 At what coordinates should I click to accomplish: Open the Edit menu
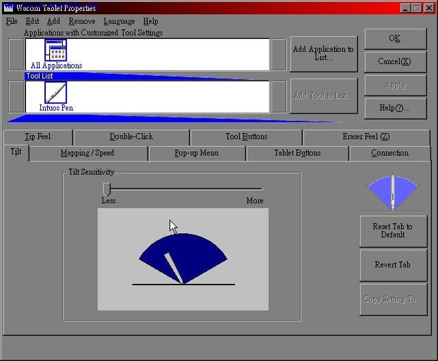pyautogui.click(x=32, y=21)
